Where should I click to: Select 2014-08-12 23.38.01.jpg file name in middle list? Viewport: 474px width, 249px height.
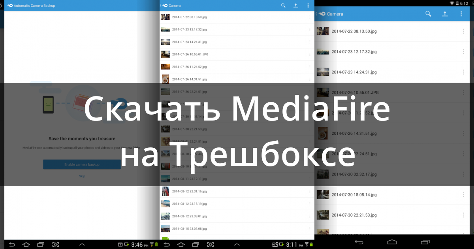point(190,216)
